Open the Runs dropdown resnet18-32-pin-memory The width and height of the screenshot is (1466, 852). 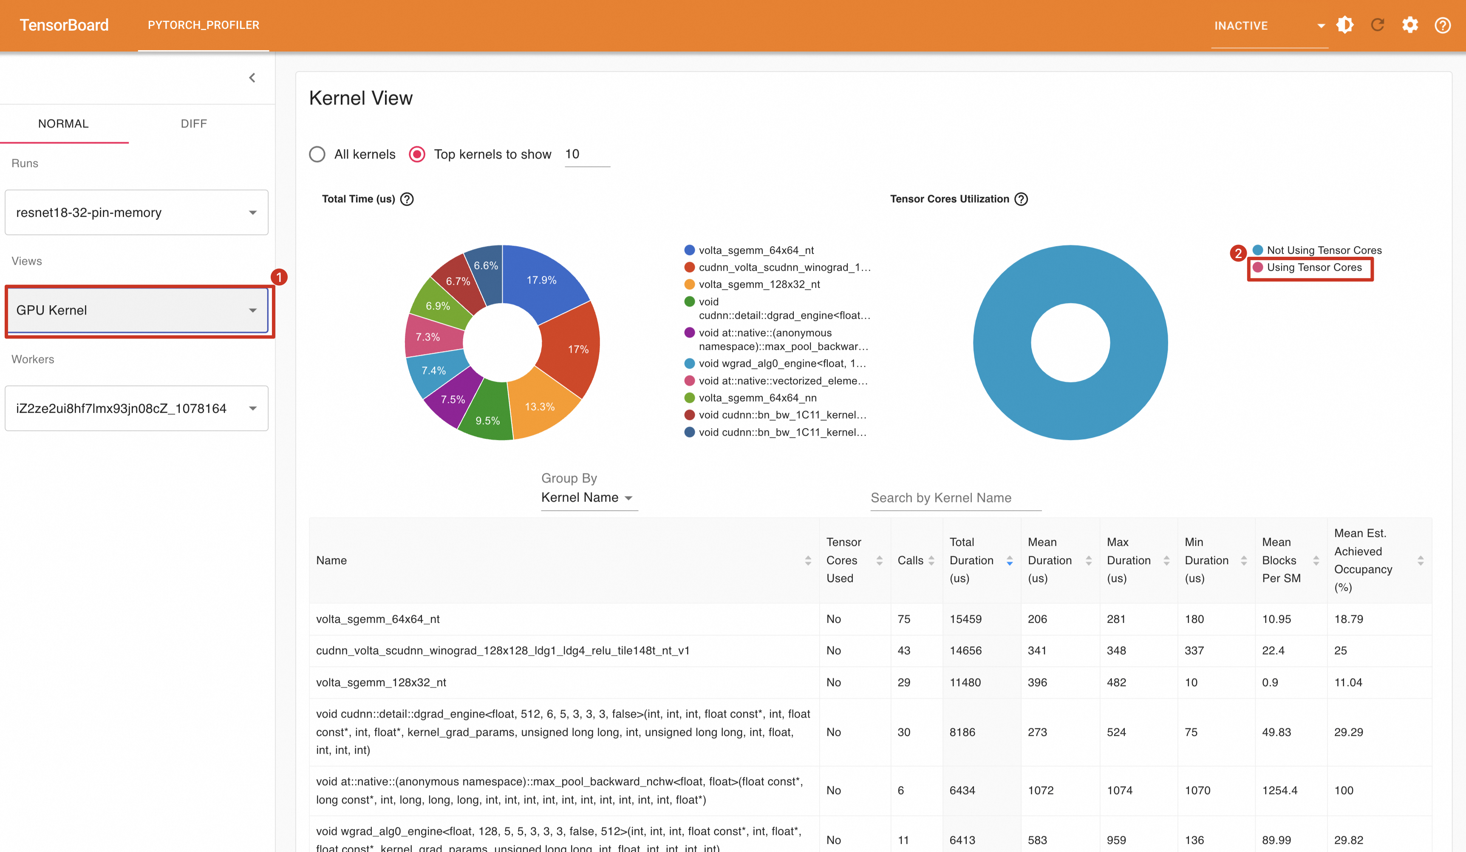pos(136,213)
